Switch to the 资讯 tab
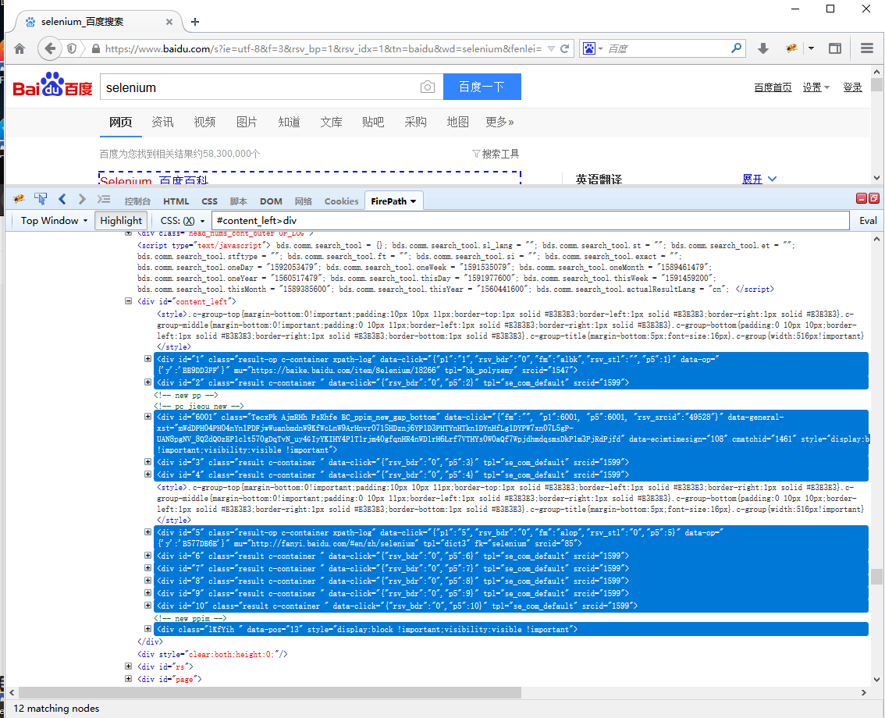The width and height of the screenshot is (885, 718). click(162, 122)
